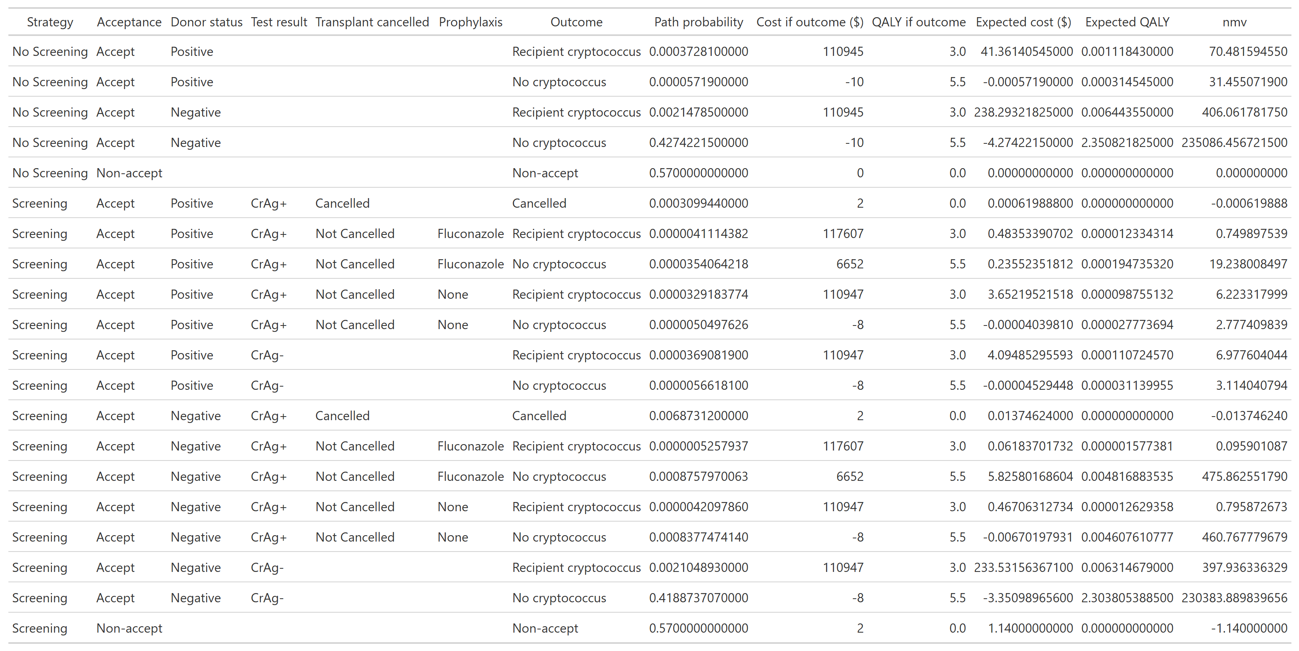The height and width of the screenshot is (651, 1299).
Task: Click the QALY if outcome header
Action: (x=918, y=22)
